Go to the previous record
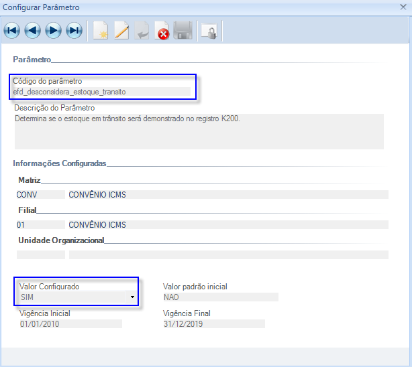Image resolution: width=412 pixels, height=367 pixels. (33, 31)
